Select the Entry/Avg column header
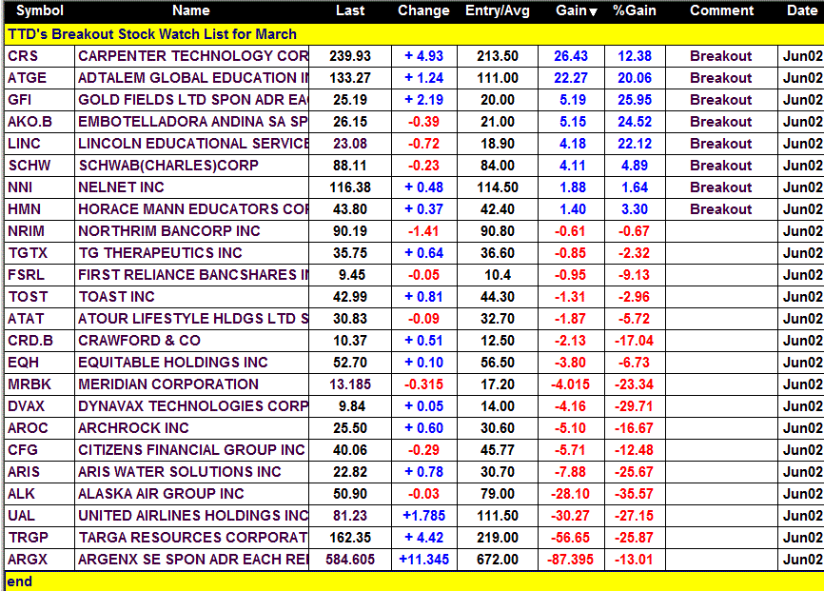The image size is (824, 591). tap(497, 10)
